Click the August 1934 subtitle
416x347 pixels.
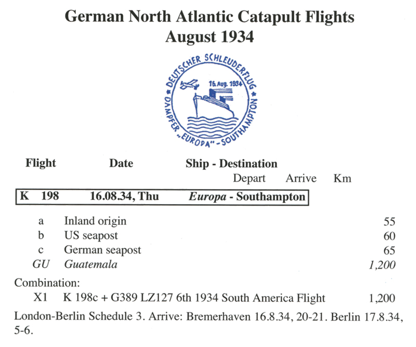tap(210, 36)
